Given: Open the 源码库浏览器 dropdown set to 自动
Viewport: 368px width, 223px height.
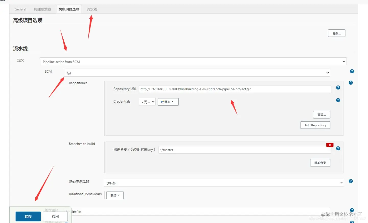Looking at the screenshot, I should [x=224, y=183].
